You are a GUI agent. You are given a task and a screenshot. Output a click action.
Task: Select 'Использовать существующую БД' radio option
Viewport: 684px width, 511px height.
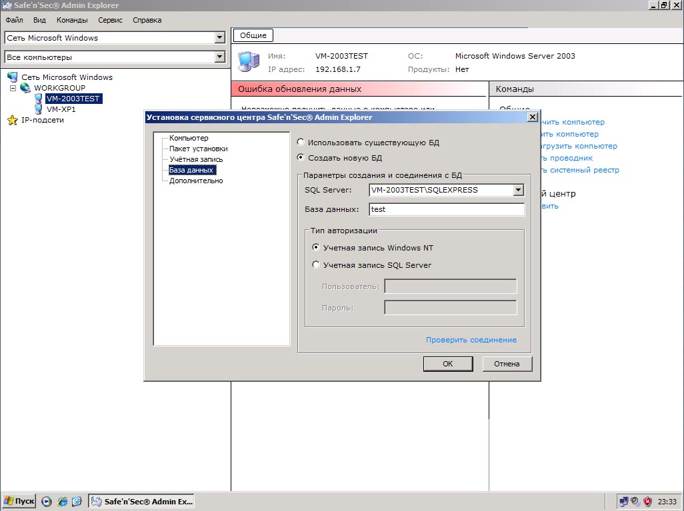click(300, 142)
